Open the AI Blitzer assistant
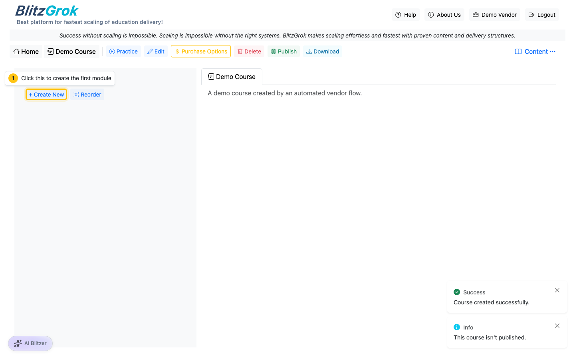This screenshot has width=575, height=359. click(x=30, y=343)
